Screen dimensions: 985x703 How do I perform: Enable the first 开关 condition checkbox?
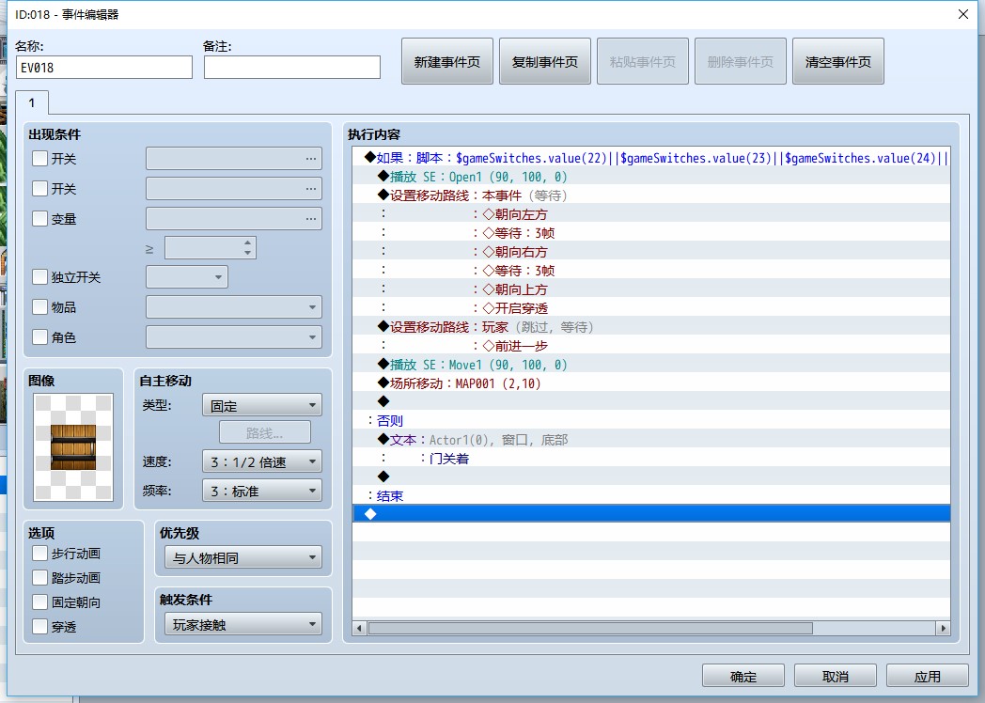[39, 158]
